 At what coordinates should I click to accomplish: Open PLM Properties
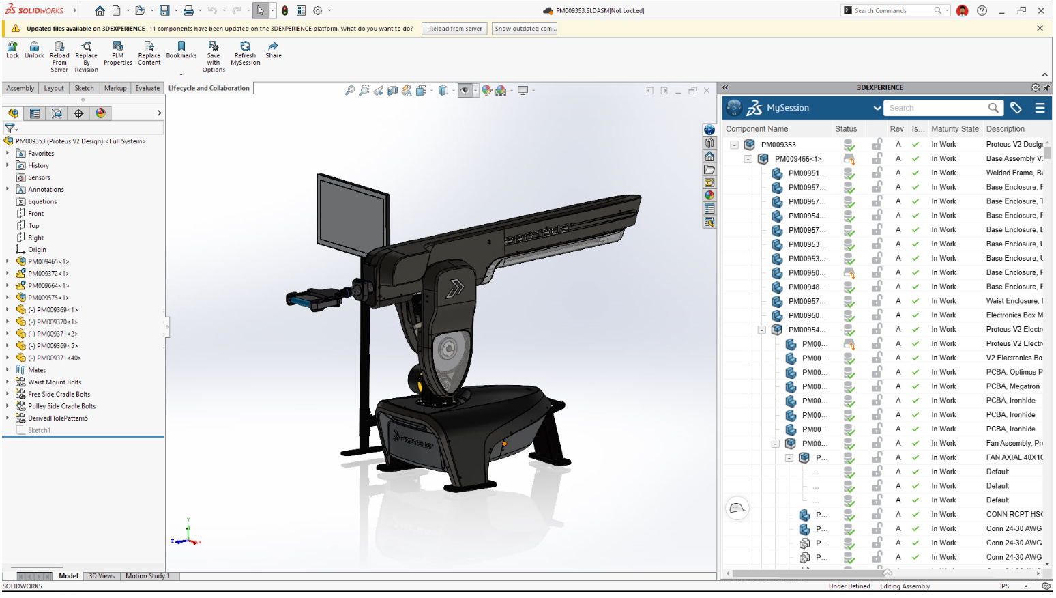(117, 46)
